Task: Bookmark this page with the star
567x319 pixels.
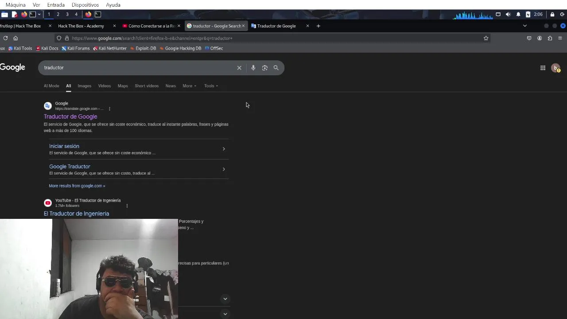Action: [x=486, y=38]
